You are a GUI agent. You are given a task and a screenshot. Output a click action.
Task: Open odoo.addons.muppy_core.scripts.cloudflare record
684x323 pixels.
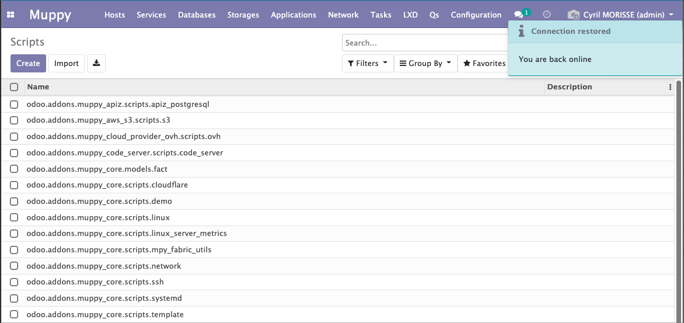pos(107,185)
